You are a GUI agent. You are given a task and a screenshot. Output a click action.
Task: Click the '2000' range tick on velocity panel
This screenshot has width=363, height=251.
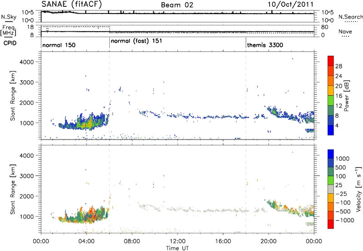[x=26, y=196]
